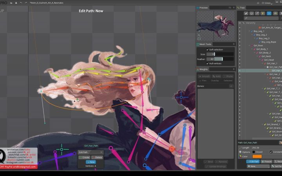Viewport: 282px width, 176px height.
Task: Collapse the Girl_Neck tree node
Action: coord(257,56)
